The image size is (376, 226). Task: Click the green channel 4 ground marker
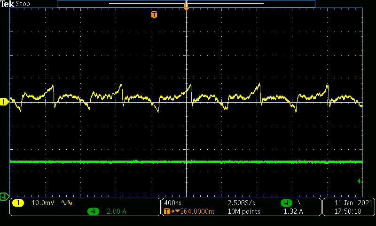4,196
